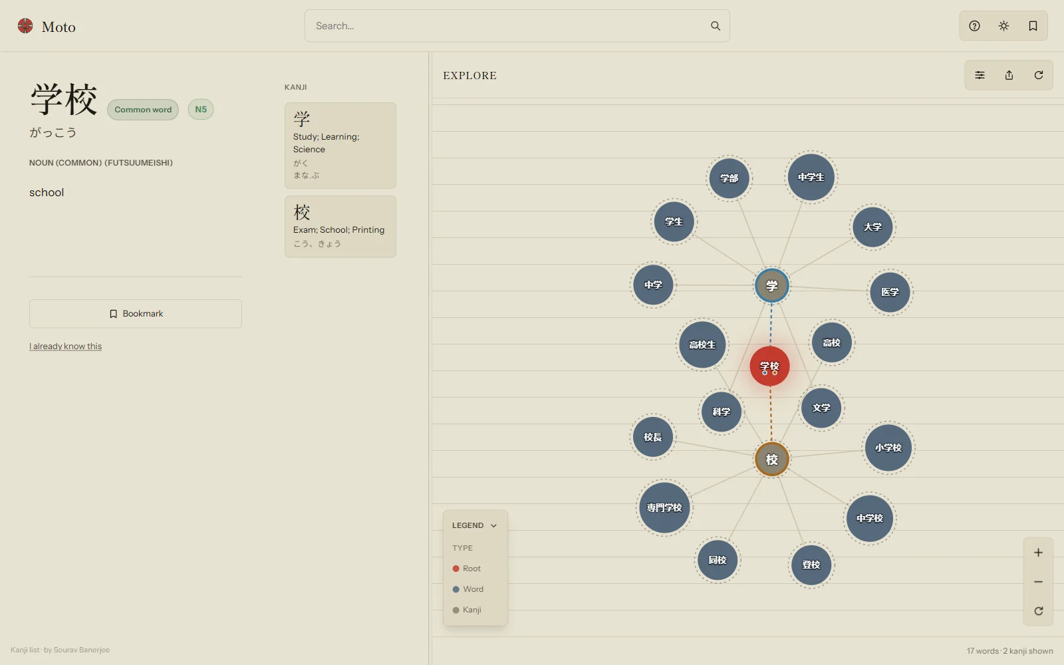
Task: Open the 学 kanji card
Action: [340, 146]
